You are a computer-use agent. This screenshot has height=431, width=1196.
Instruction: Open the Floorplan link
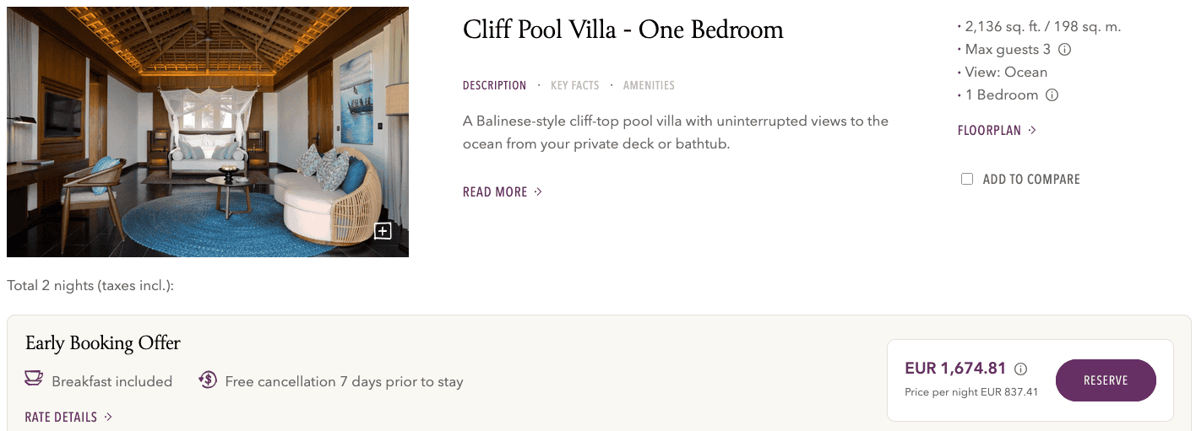coord(989,131)
